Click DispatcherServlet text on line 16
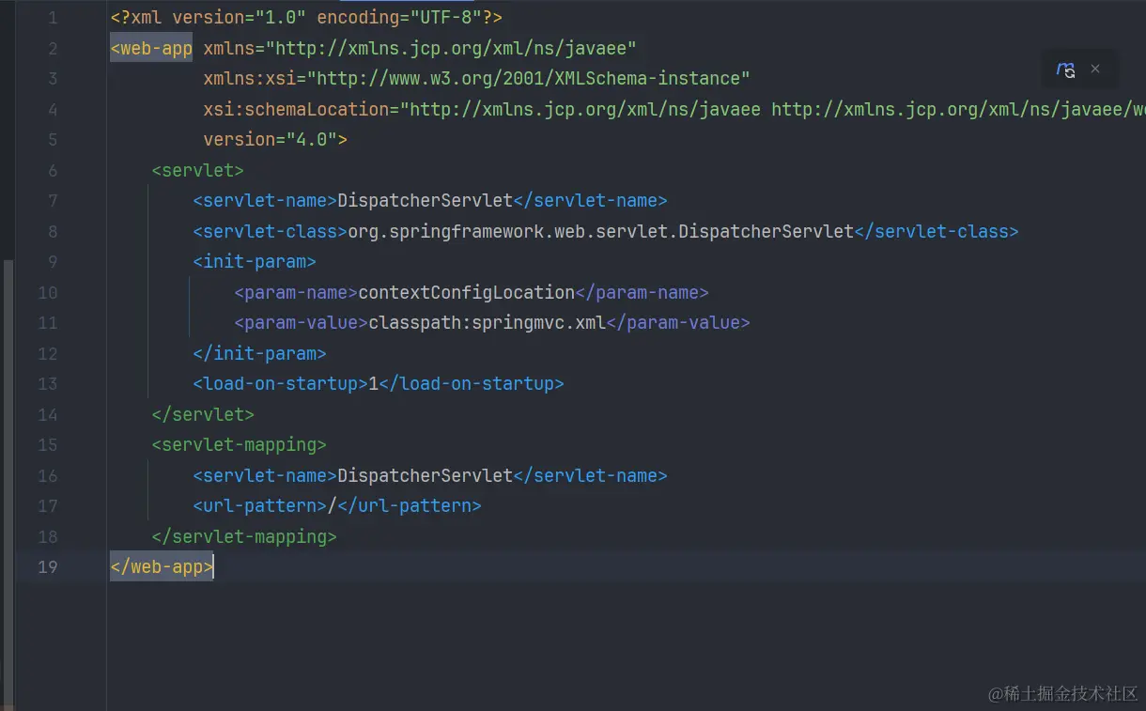Viewport: 1146px width, 711px height. 426,475
